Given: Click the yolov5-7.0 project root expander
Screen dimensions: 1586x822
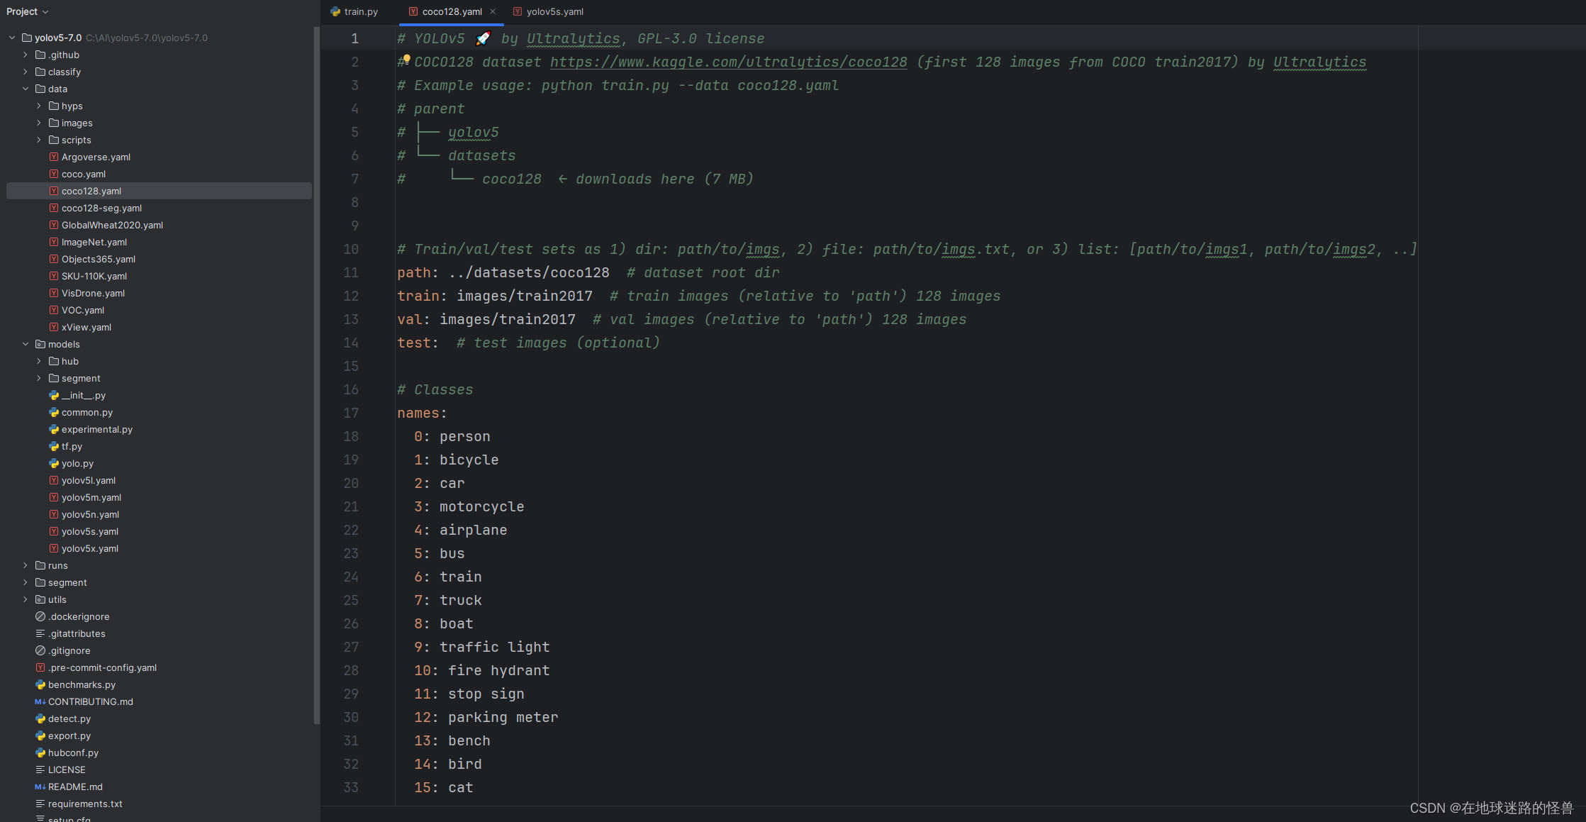Looking at the screenshot, I should tap(11, 37).
